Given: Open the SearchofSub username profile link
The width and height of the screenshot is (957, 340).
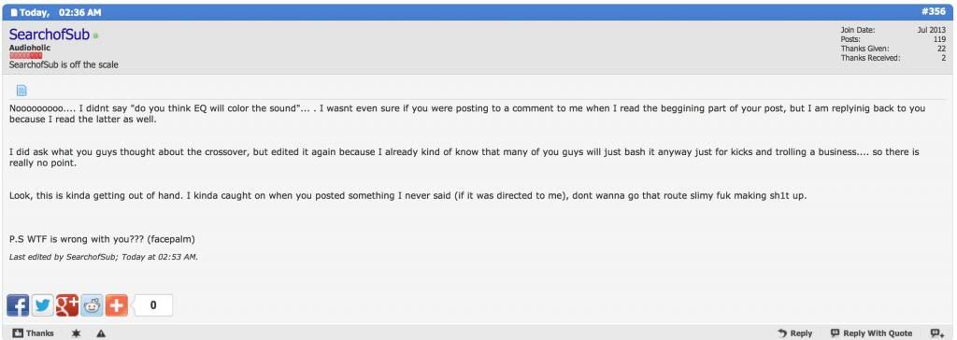Looking at the screenshot, I should pyautogui.click(x=50, y=35).
